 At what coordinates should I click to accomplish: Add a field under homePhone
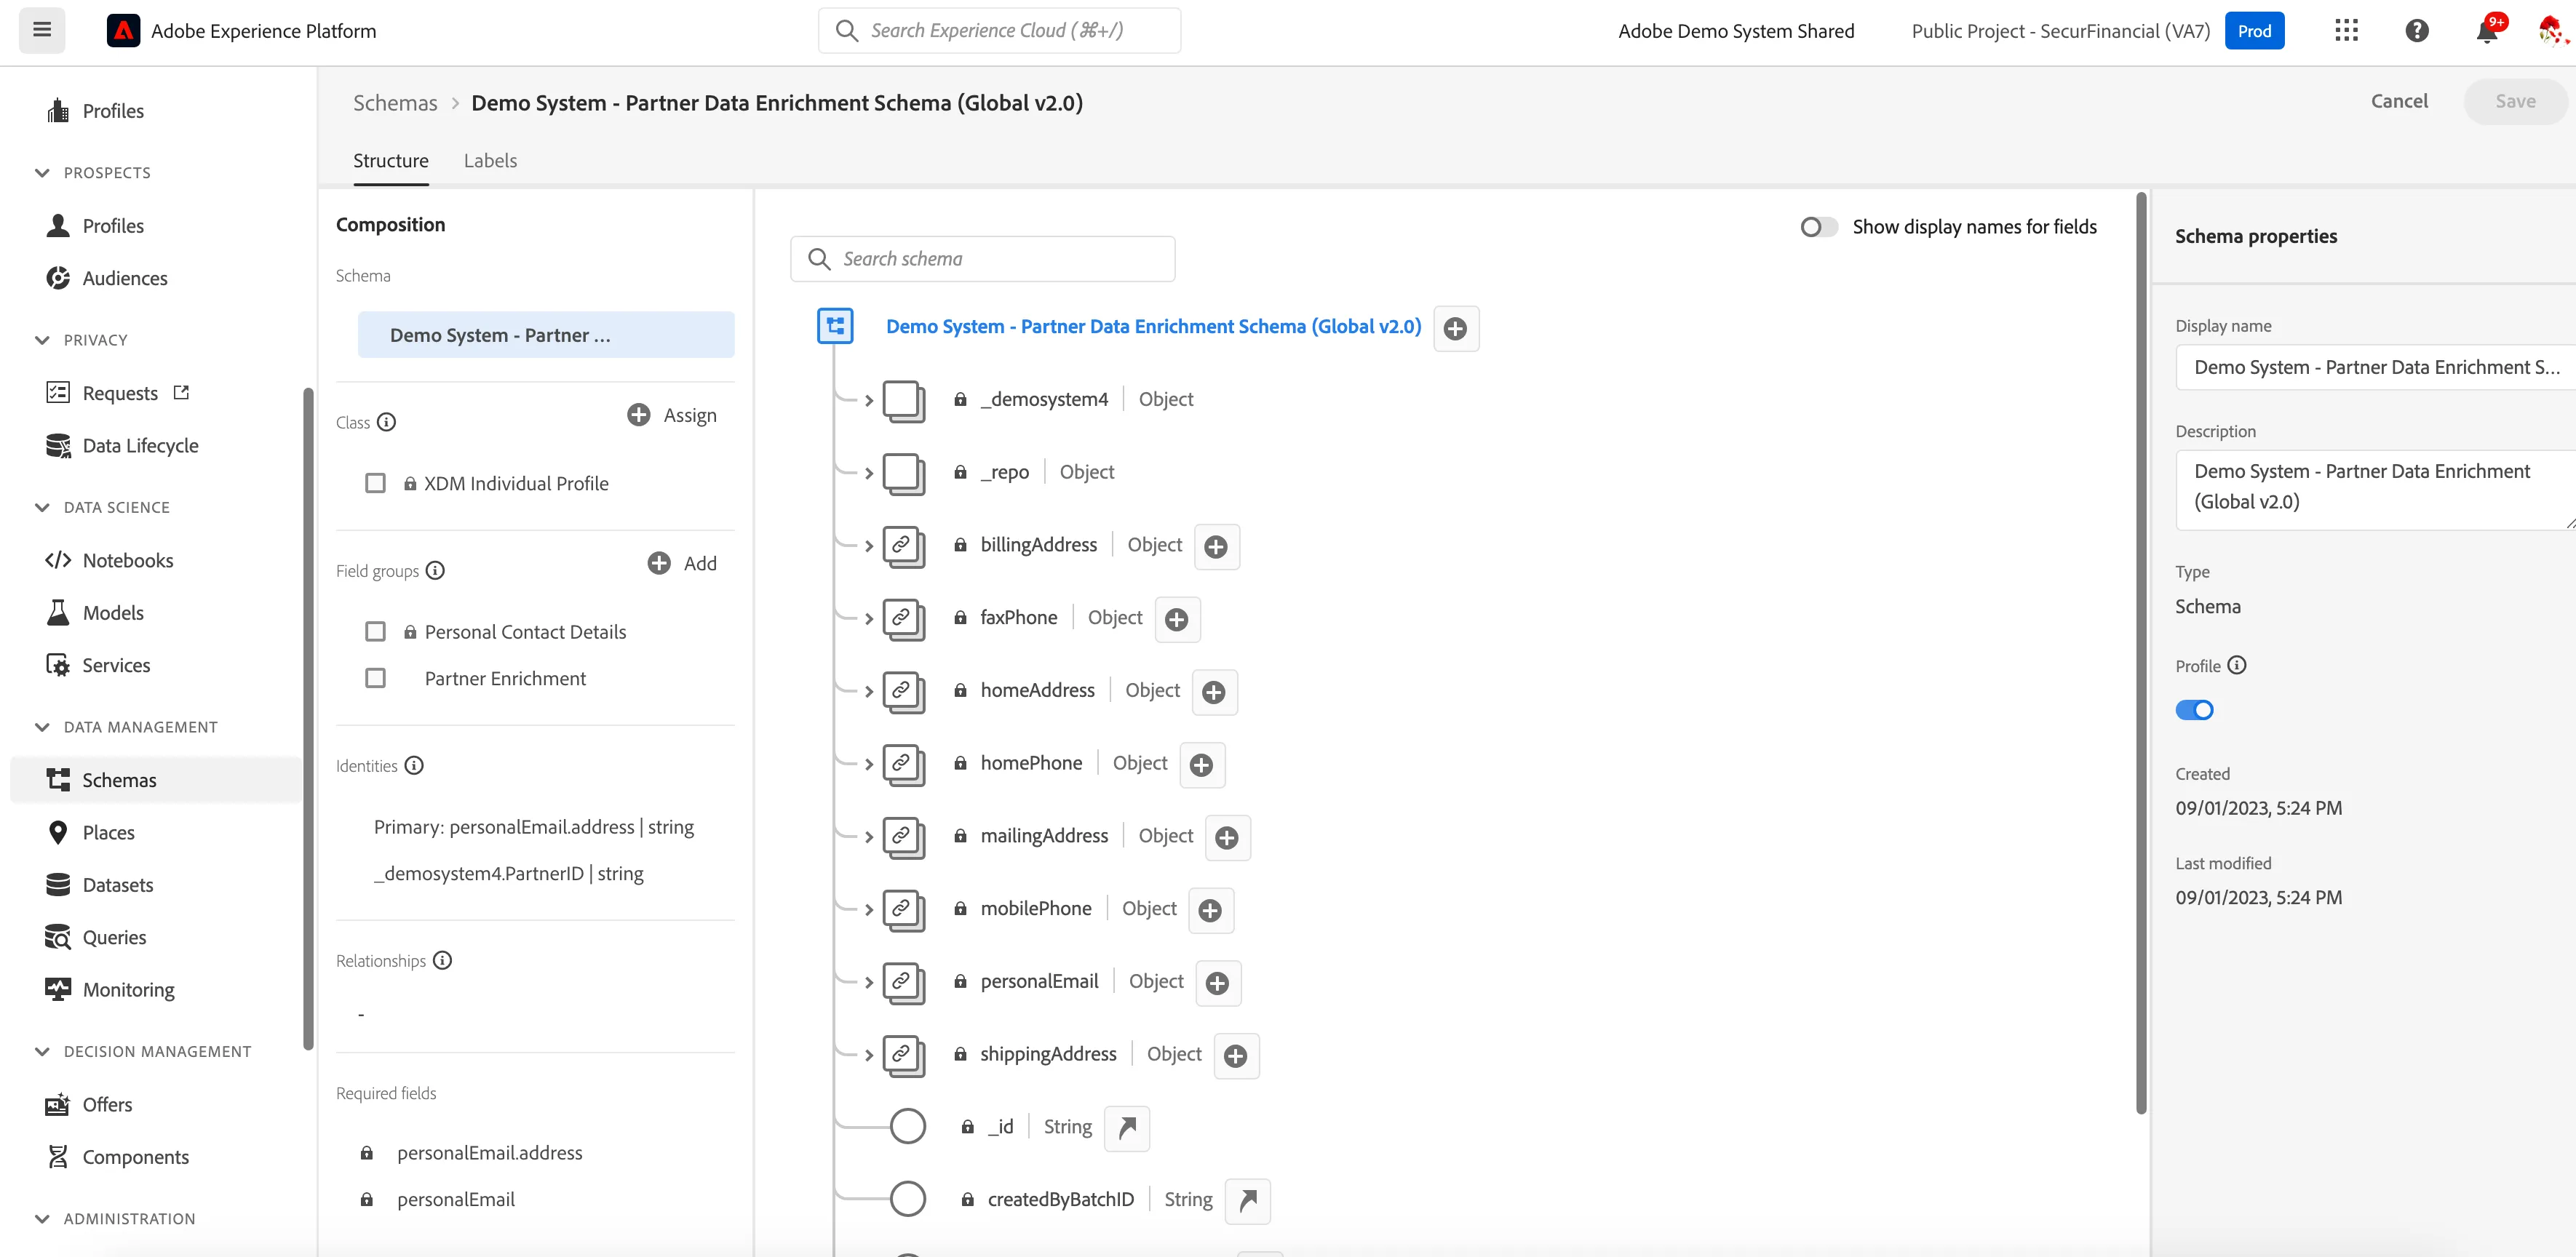click(1202, 765)
